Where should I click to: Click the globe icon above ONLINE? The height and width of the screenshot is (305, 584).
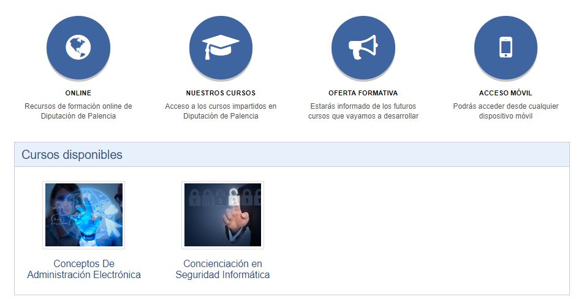(x=78, y=48)
